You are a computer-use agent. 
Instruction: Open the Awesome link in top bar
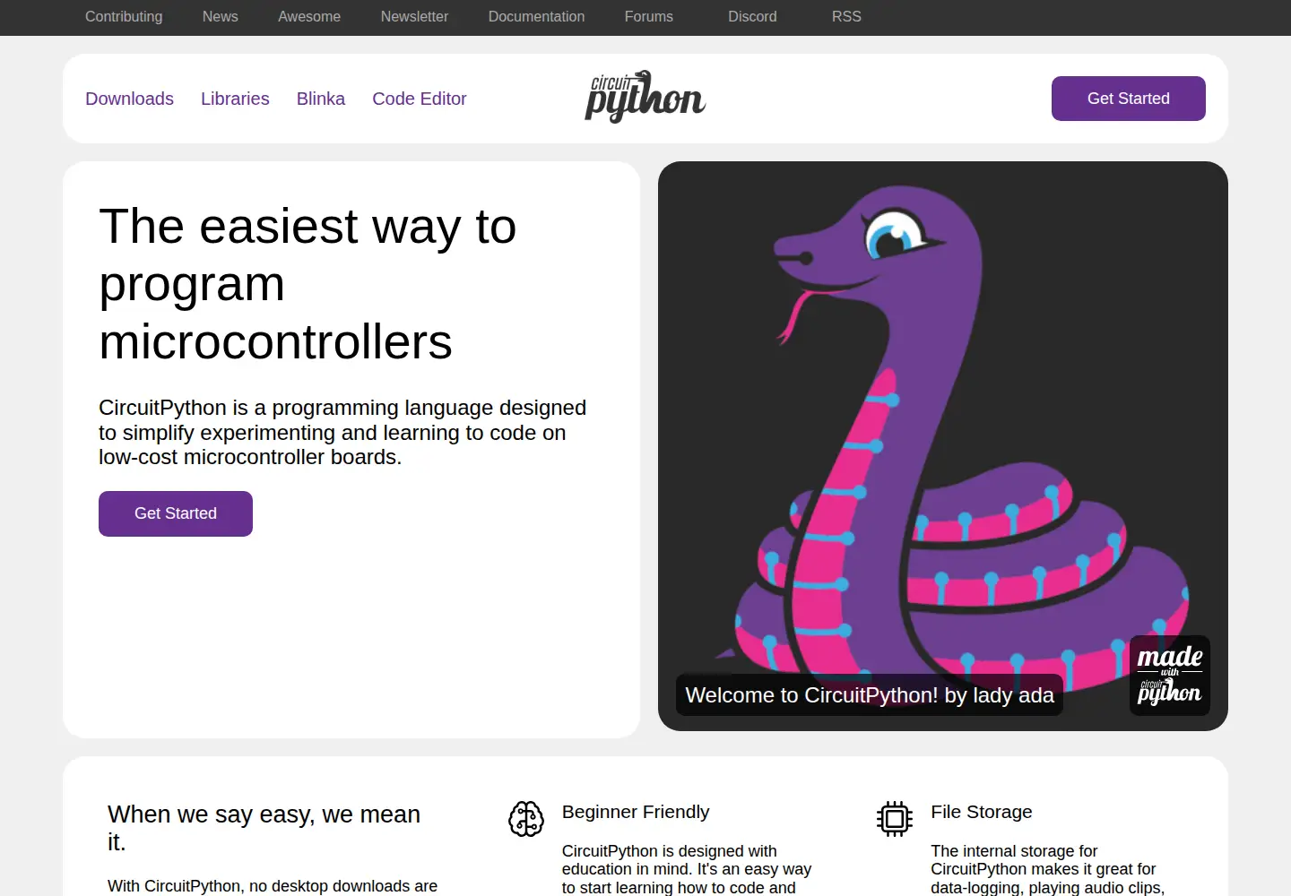309,16
